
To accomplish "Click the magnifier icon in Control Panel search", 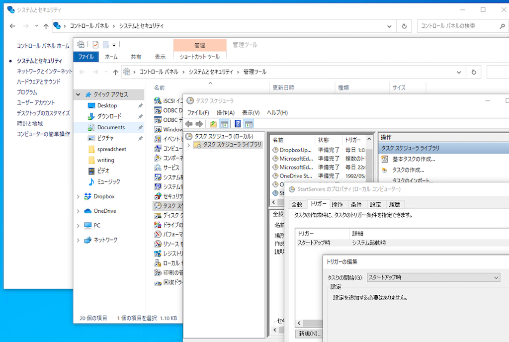I will click(502, 26).
